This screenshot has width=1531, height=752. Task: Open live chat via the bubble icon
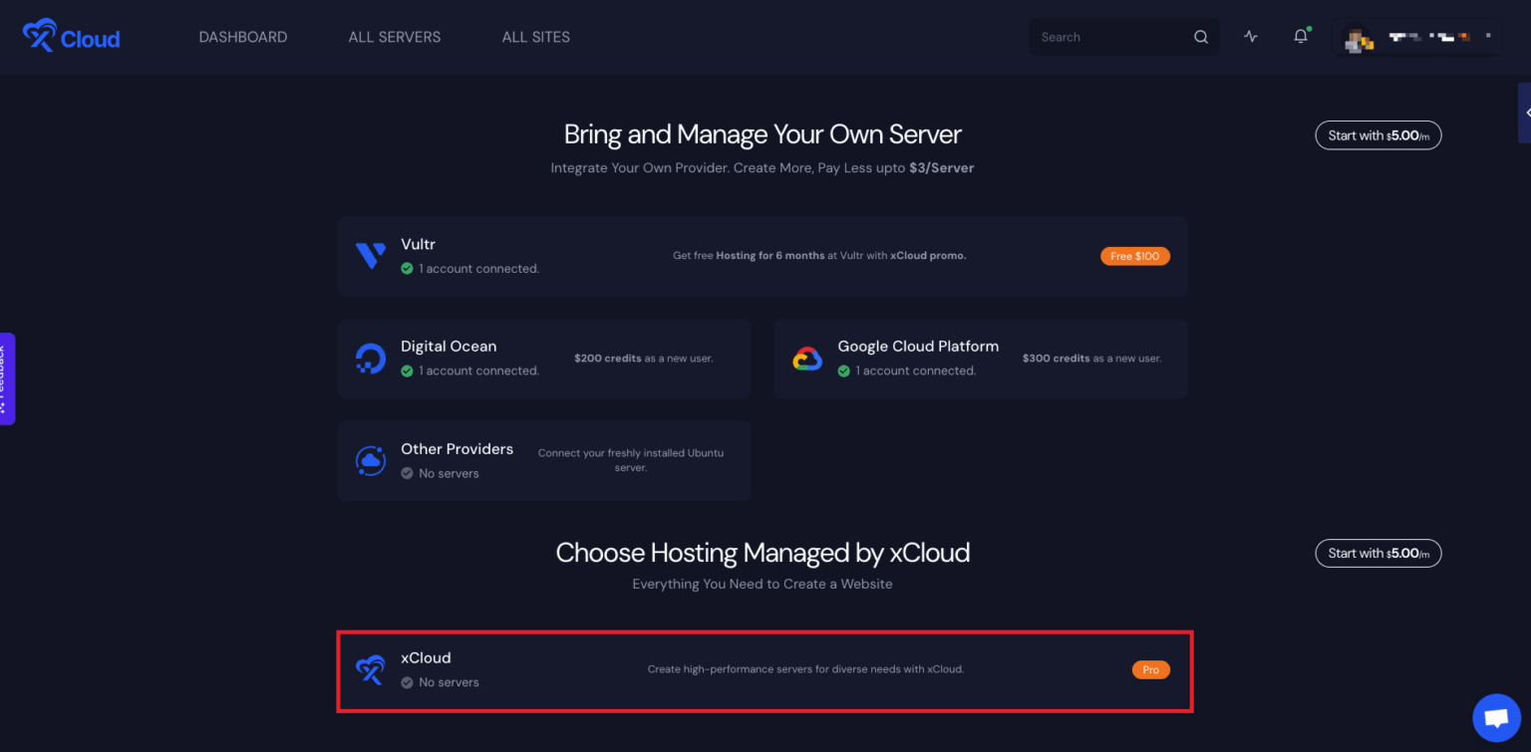click(x=1496, y=717)
